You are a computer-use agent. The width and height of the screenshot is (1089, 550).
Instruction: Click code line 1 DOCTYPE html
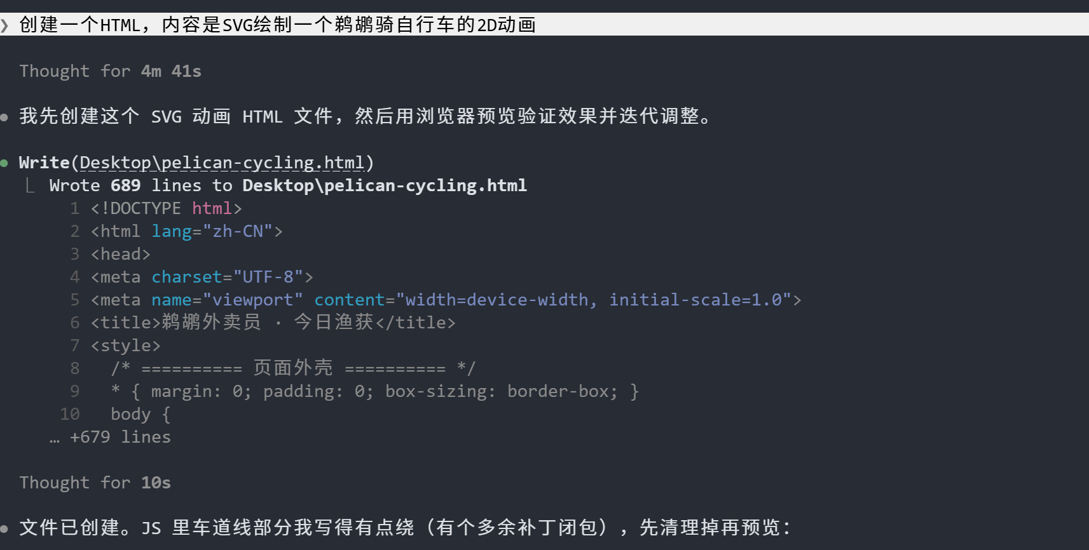[x=166, y=208]
